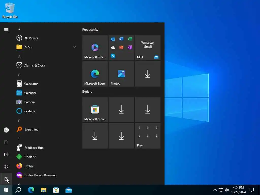Open the clock showing 4:34 PM

coord(238,190)
